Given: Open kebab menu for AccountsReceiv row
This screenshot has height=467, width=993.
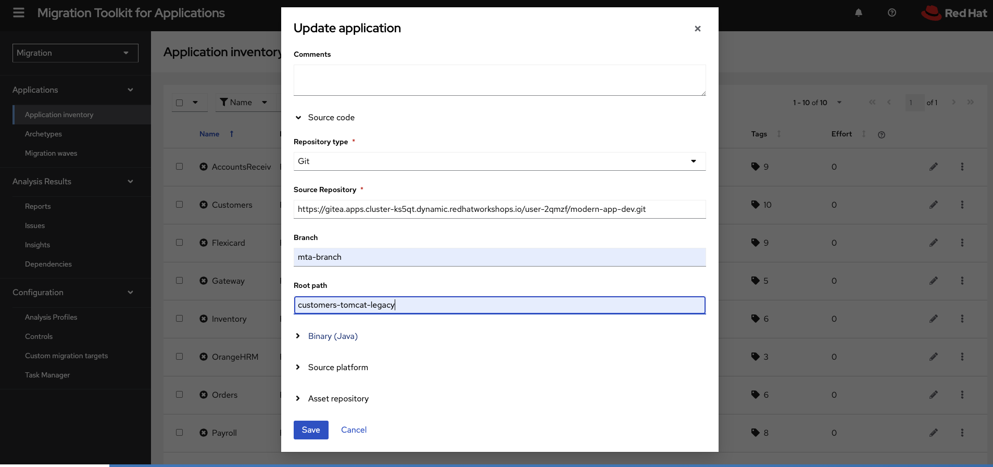Looking at the screenshot, I should (x=962, y=167).
